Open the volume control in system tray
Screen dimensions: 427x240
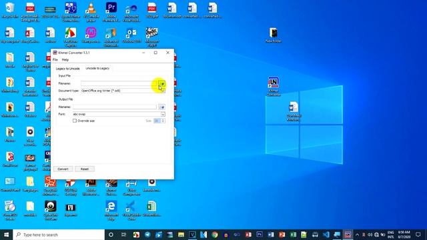[370, 235]
